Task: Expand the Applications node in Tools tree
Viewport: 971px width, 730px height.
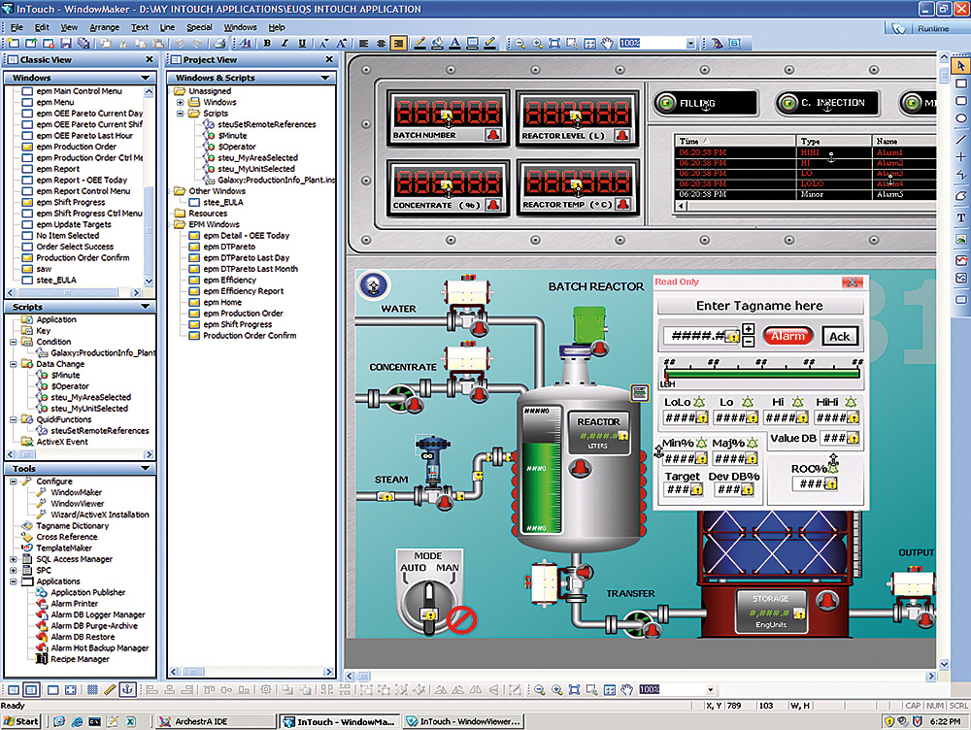Action: click(x=14, y=581)
